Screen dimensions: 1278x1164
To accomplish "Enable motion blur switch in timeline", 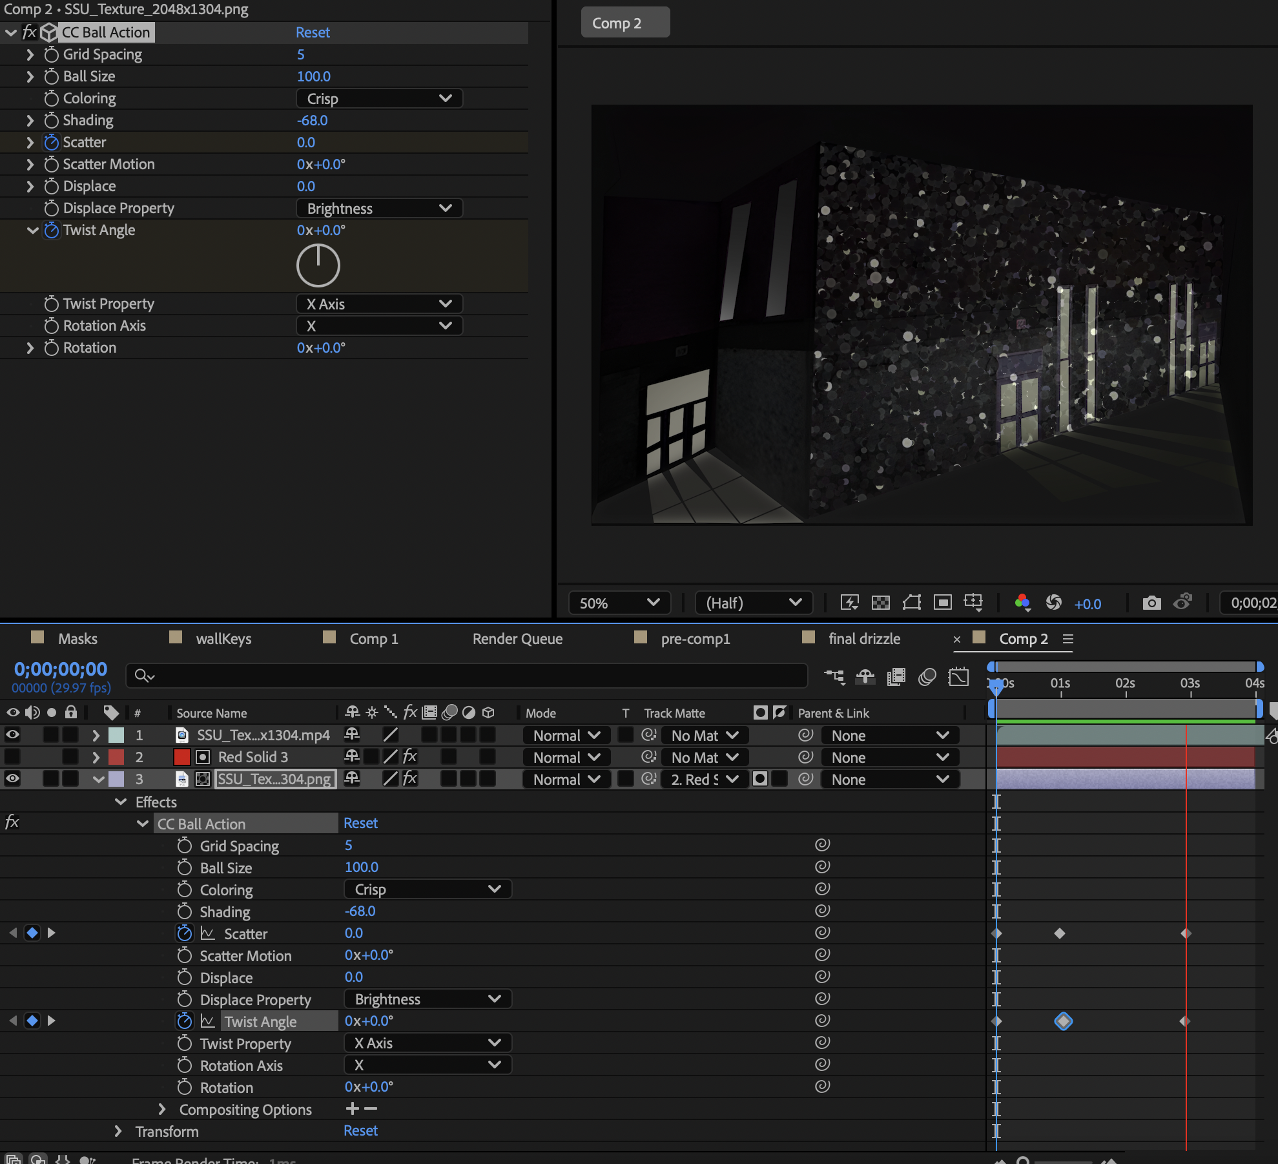I will (x=927, y=677).
